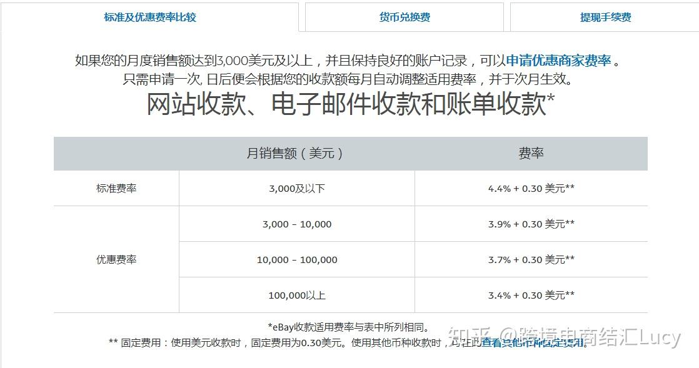Click the 只需申请一次 paragraph line

[348, 79]
